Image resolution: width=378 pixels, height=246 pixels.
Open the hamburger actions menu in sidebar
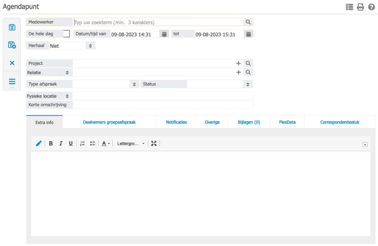point(12,81)
